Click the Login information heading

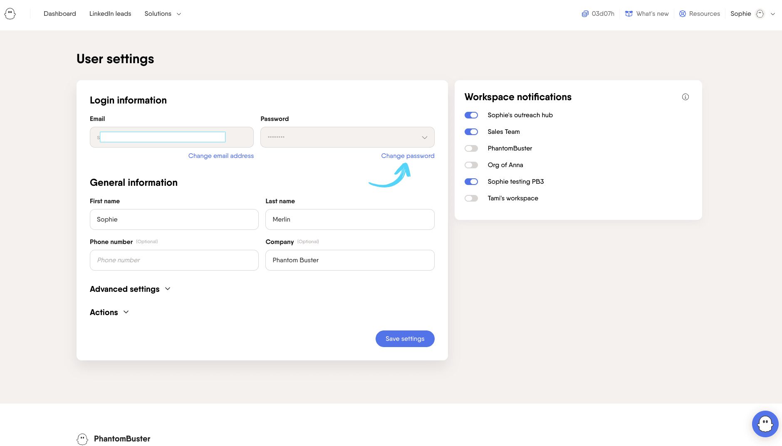(x=128, y=100)
